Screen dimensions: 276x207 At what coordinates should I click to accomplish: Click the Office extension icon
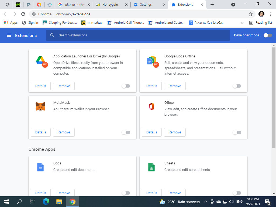(151, 106)
